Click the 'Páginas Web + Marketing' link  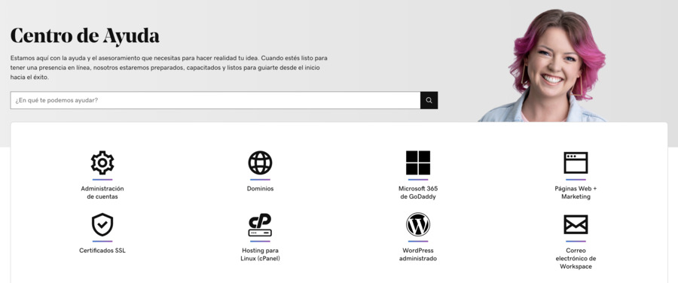576,193
